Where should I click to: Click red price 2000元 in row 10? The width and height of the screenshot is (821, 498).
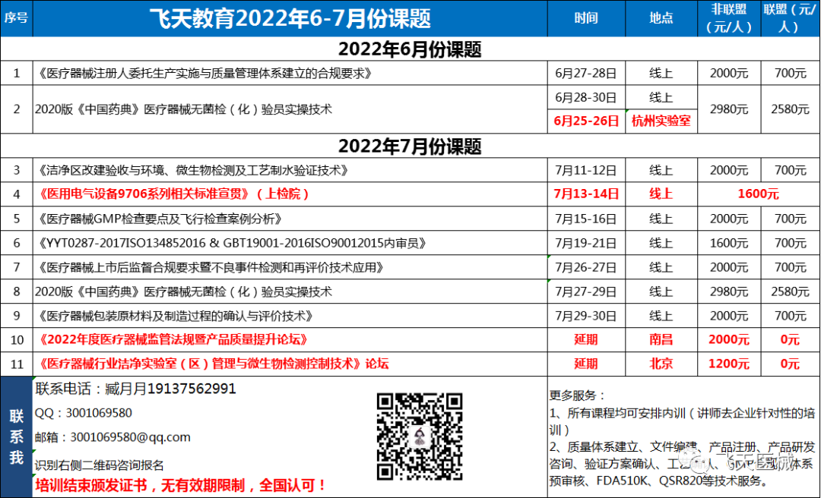(x=729, y=339)
